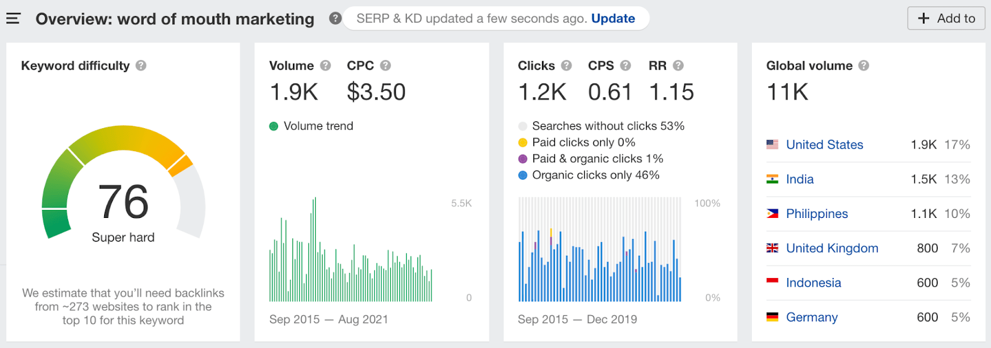Select the United Kingdom link
The width and height of the screenshot is (991, 348).
pos(832,248)
